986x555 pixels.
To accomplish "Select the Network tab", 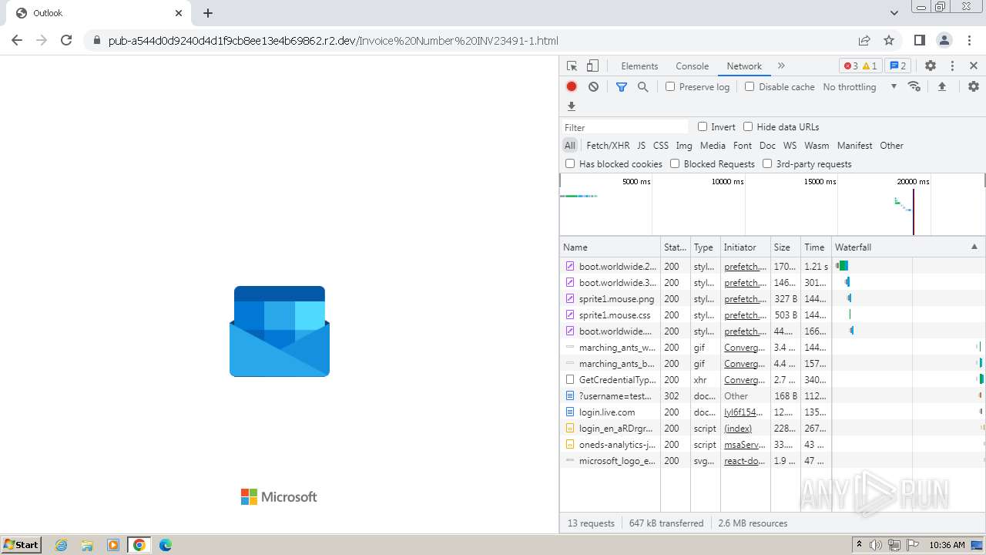I will [744, 66].
